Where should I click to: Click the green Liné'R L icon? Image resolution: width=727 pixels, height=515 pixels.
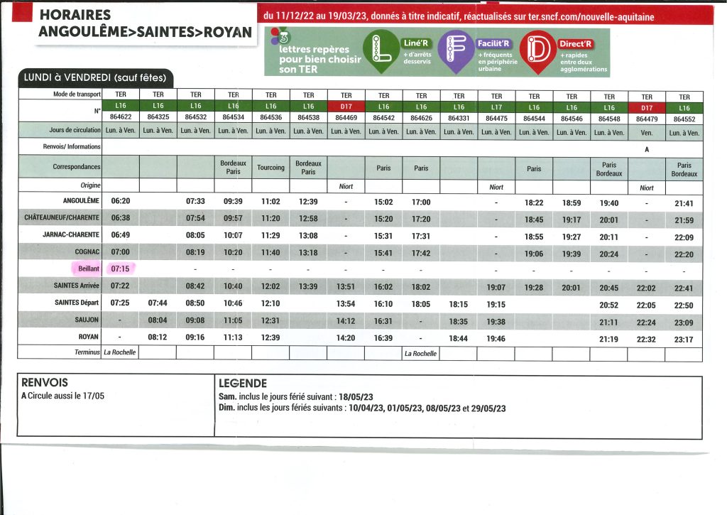(381, 51)
